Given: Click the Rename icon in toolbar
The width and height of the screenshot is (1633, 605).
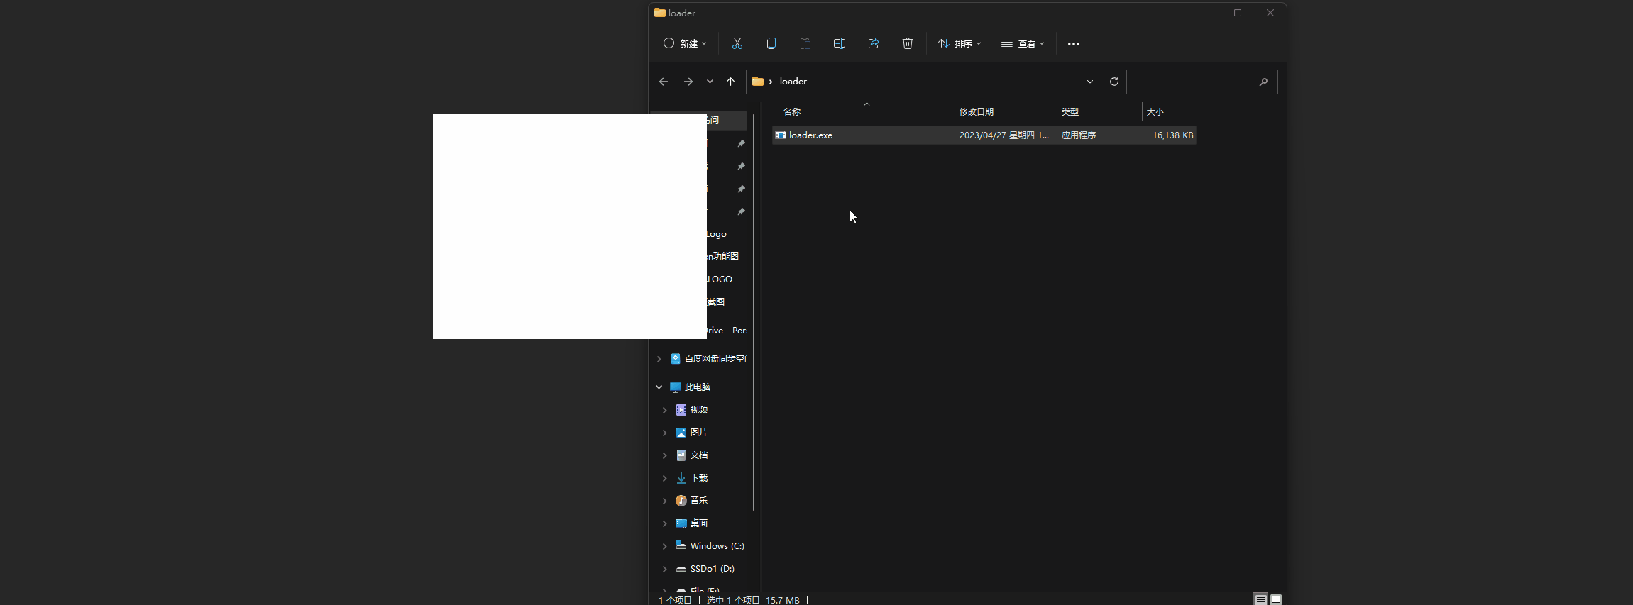Looking at the screenshot, I should 840,43.
